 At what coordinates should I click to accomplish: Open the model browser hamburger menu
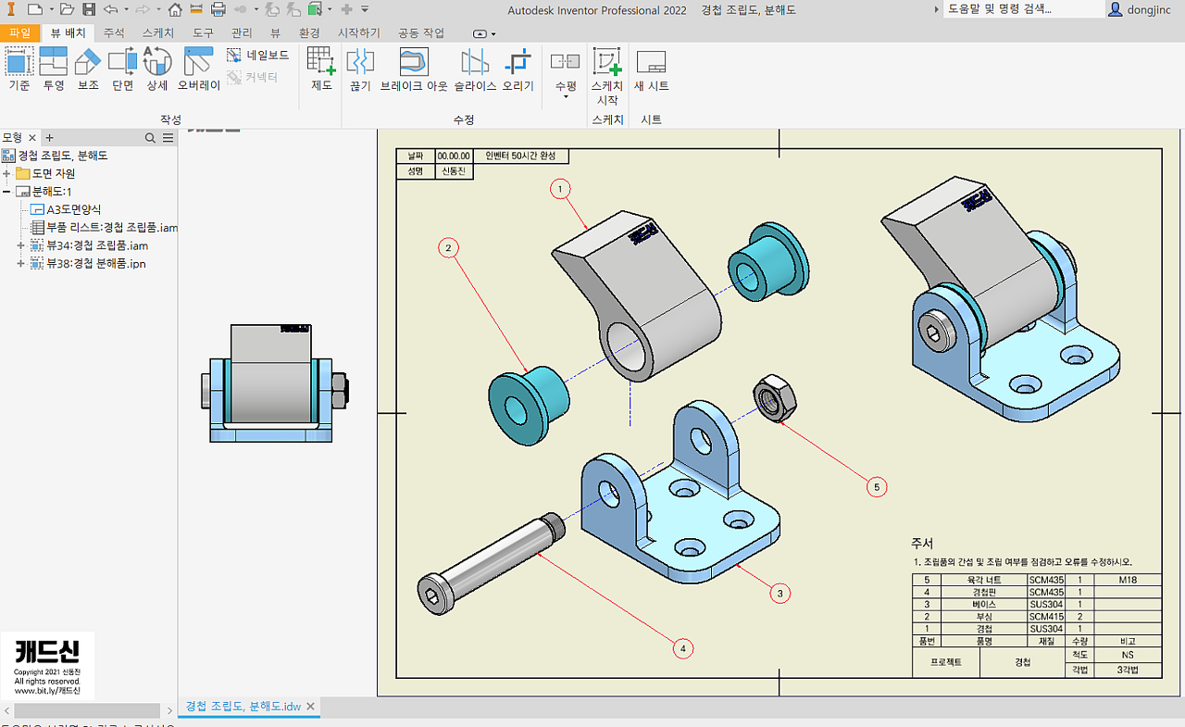point(168,138)
